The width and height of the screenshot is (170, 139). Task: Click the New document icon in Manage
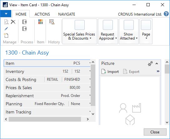pos(6,36)
